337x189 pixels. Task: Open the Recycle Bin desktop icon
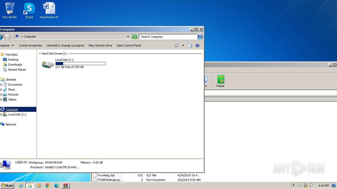[9, 10]
